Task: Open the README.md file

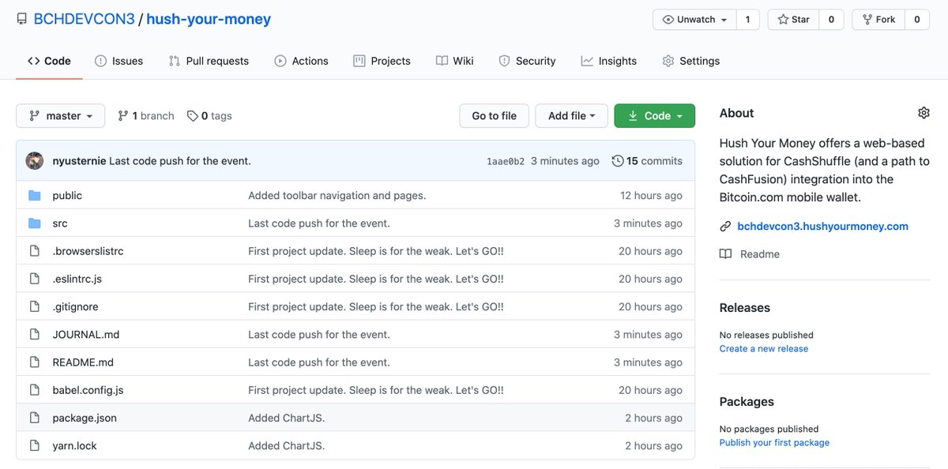Action: point(83,362)
